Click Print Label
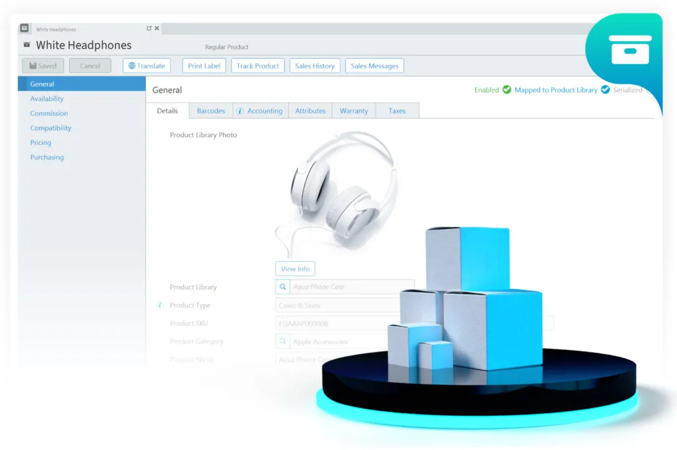The image size is (677, 450). pos(204,65)
